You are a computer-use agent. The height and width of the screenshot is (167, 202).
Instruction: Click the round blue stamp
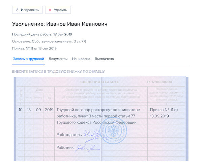point(113,130)
